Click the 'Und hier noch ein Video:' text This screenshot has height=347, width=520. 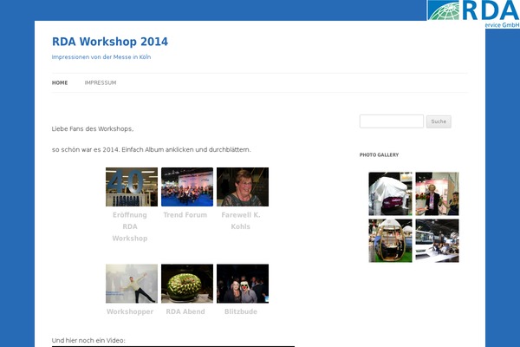coord(88,340)
